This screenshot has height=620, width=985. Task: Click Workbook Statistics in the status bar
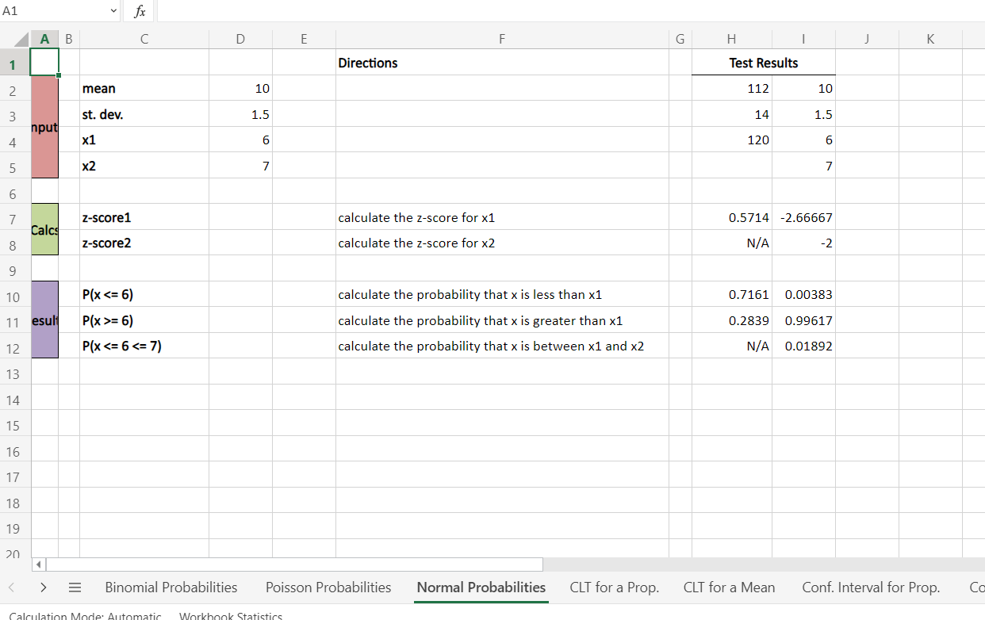(x=231, y=615)
